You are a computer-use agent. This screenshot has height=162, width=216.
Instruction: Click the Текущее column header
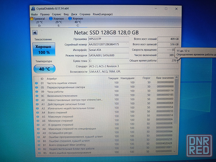pyautogui.click(x=113, y=78)
